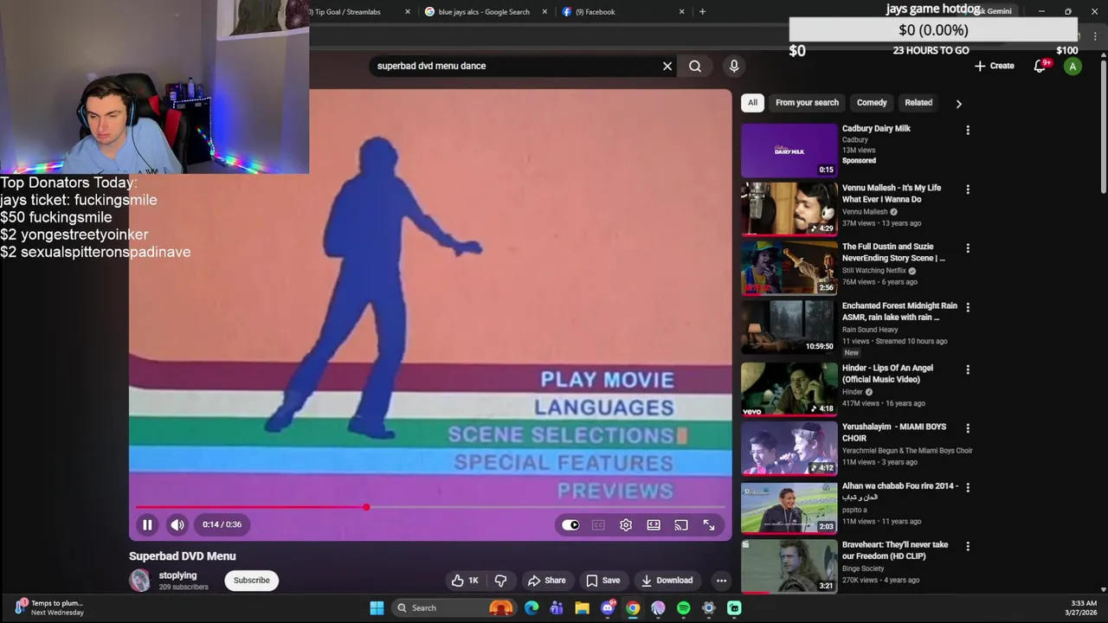The width and height of the screenshot is (1108, 623).
Task: Launch Microsoft Edge from taskbar
Action: (x=531, y=608)
